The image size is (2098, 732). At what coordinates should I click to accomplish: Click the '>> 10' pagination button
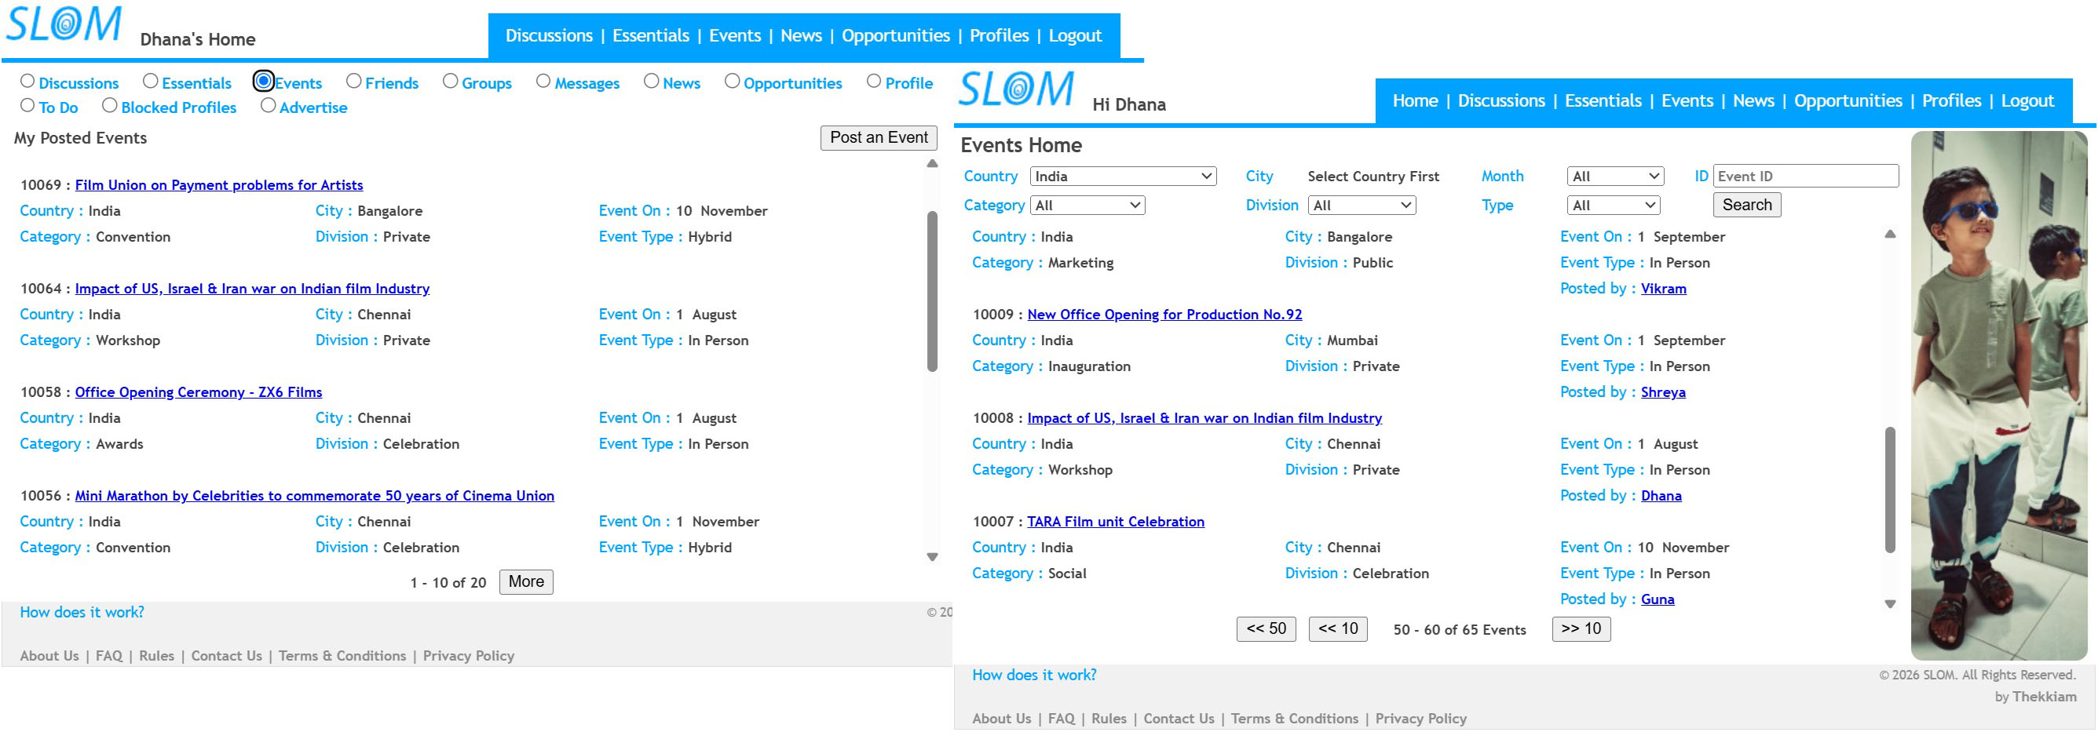(x=1581, y=629)
